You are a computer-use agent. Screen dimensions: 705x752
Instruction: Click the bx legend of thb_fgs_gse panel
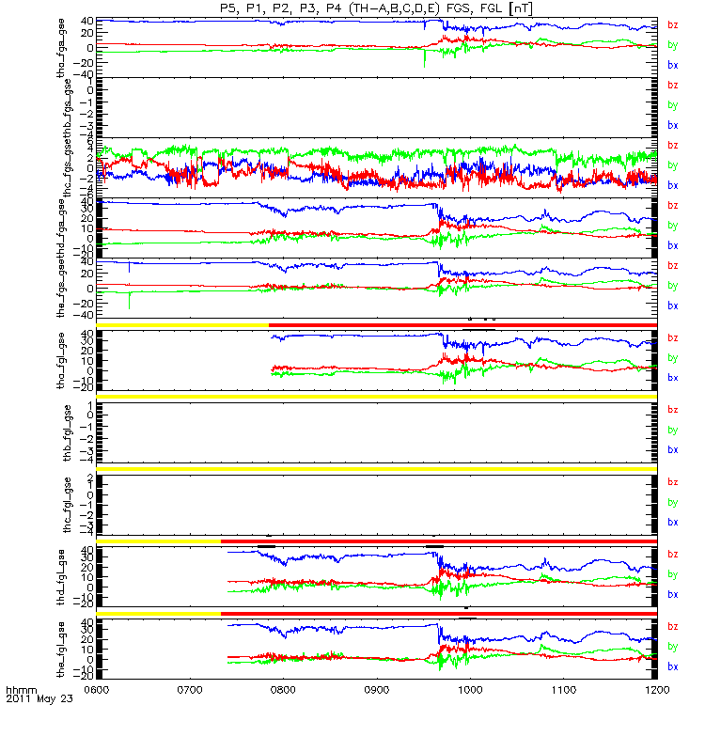coord(673,125)
